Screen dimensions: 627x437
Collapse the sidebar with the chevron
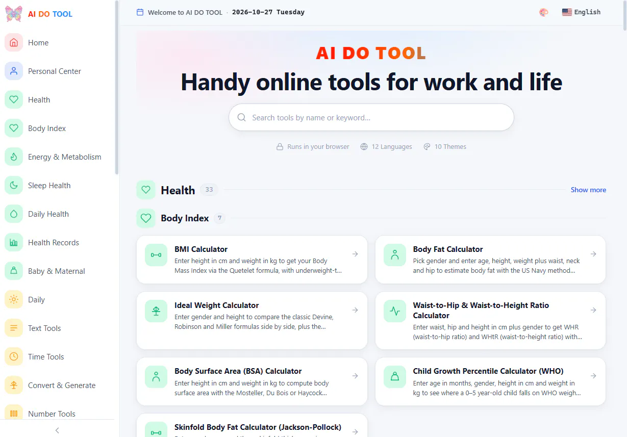(x=57, y=430)
